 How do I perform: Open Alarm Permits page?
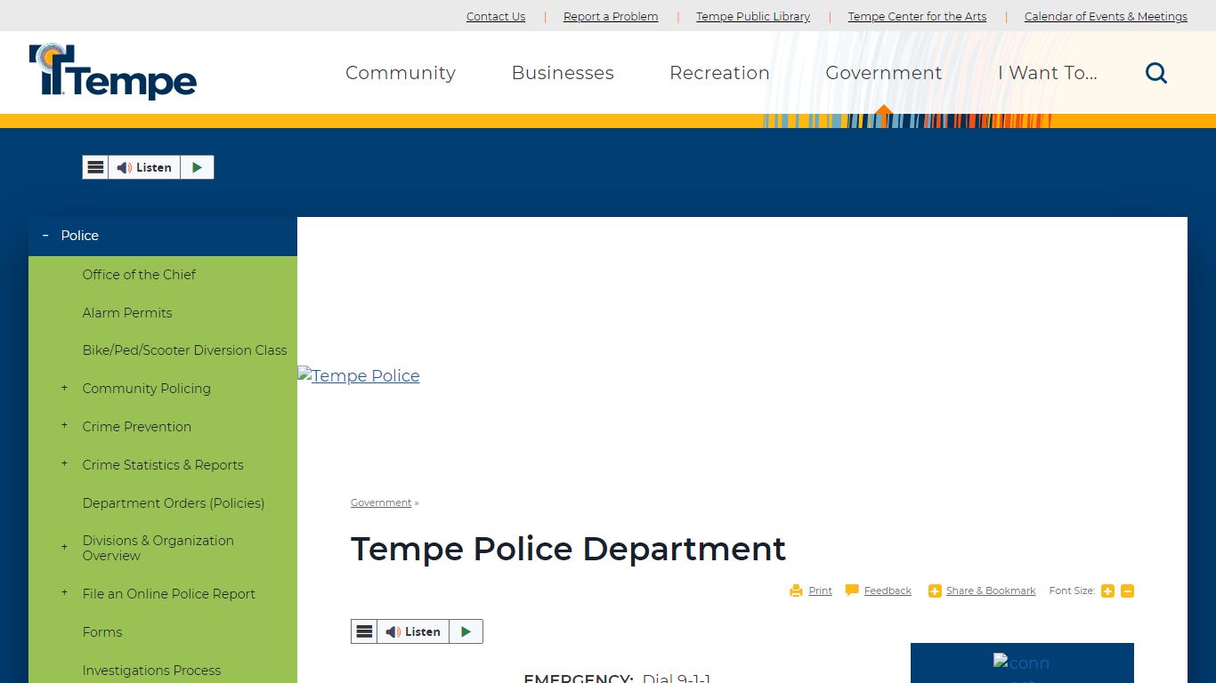pyautogui.click(x=127, y=313)
